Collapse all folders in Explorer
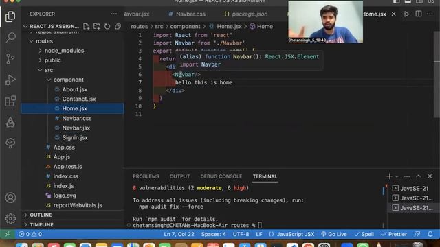 118,26
